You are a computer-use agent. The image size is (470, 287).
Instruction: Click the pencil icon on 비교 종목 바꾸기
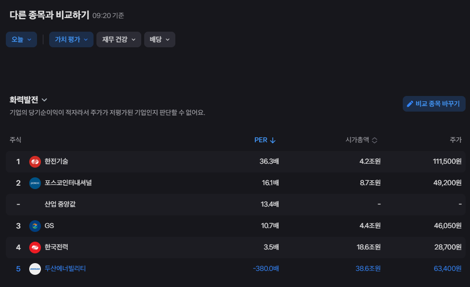pos(410,104)
